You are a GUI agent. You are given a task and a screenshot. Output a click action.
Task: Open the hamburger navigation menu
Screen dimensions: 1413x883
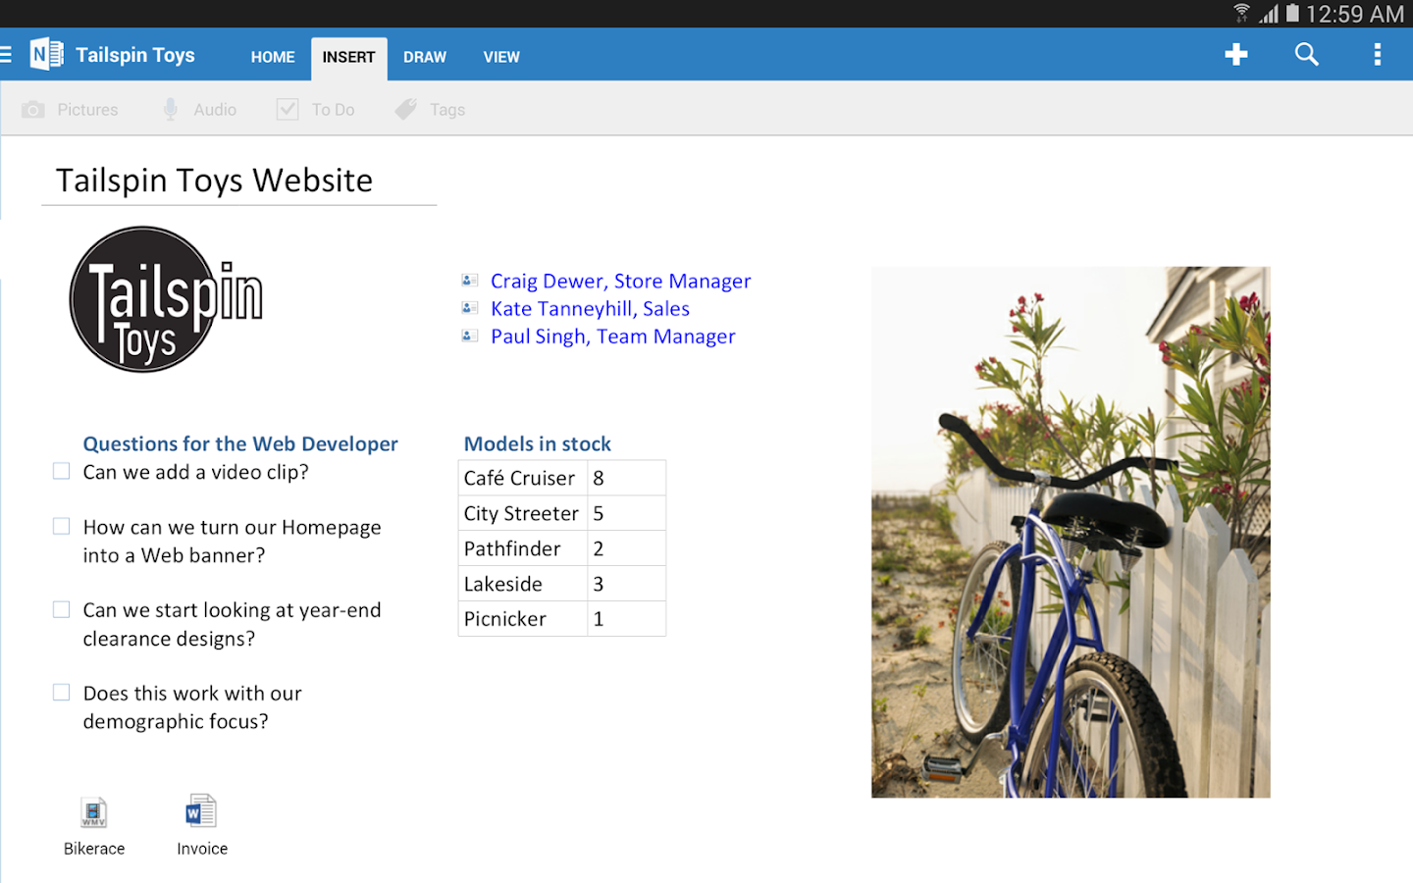pos(6,55)
